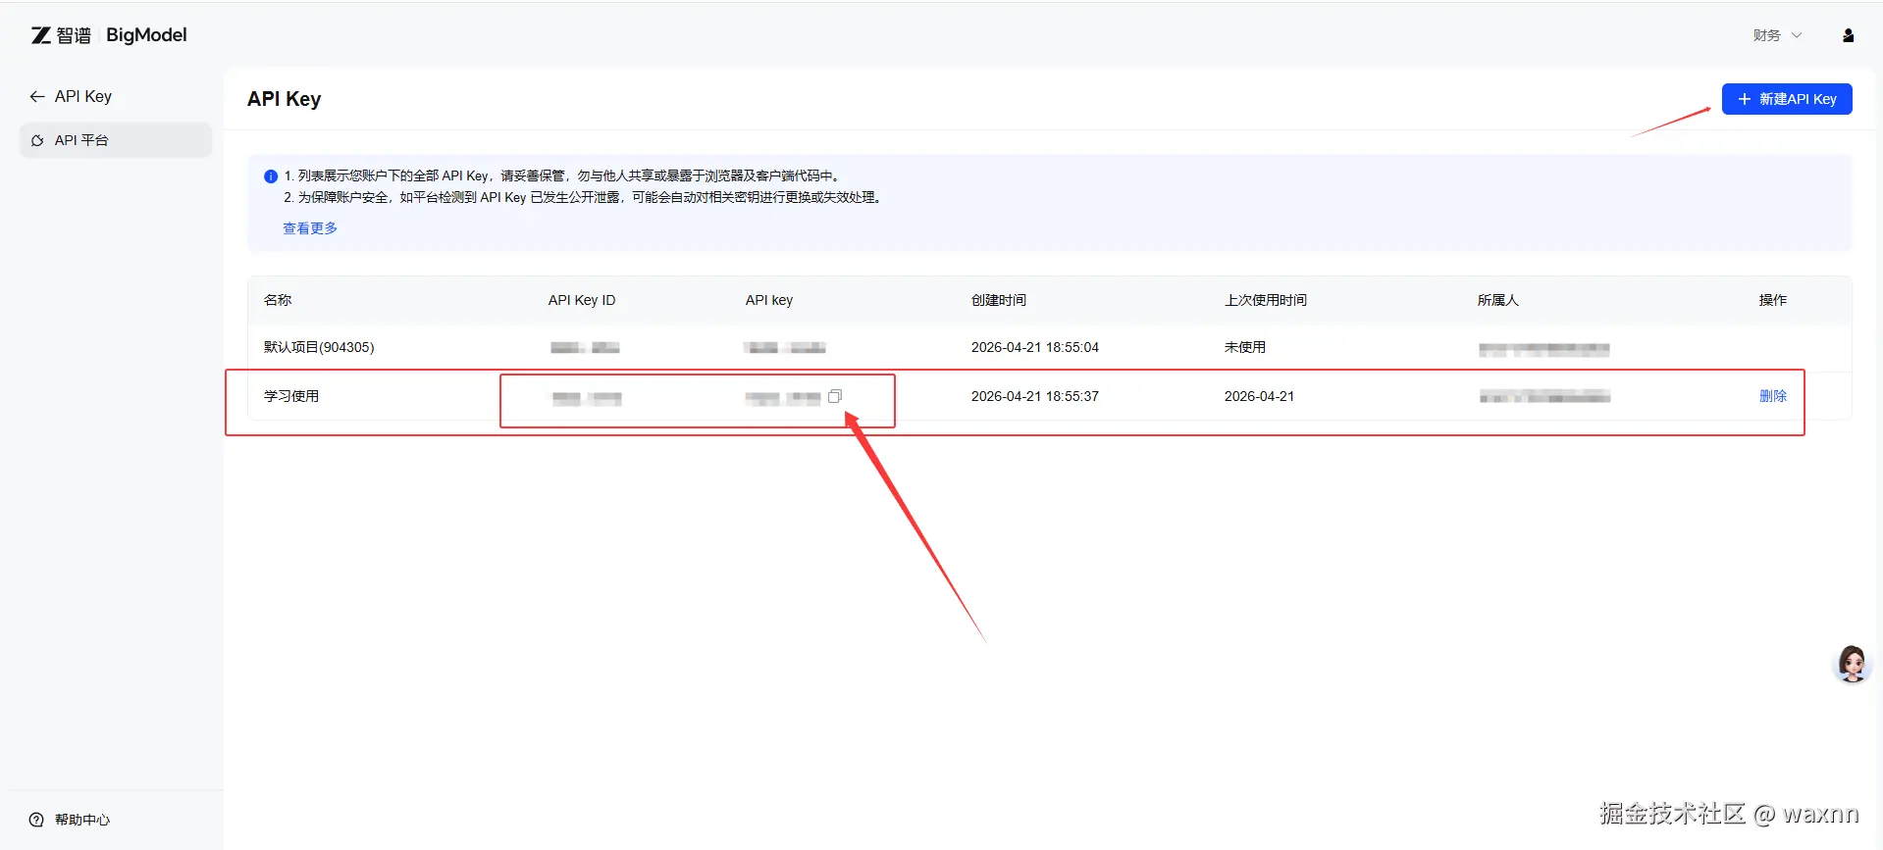Click the 创建时间 column header
Viewport: 1883px width, 850px height.
(999, 300)
